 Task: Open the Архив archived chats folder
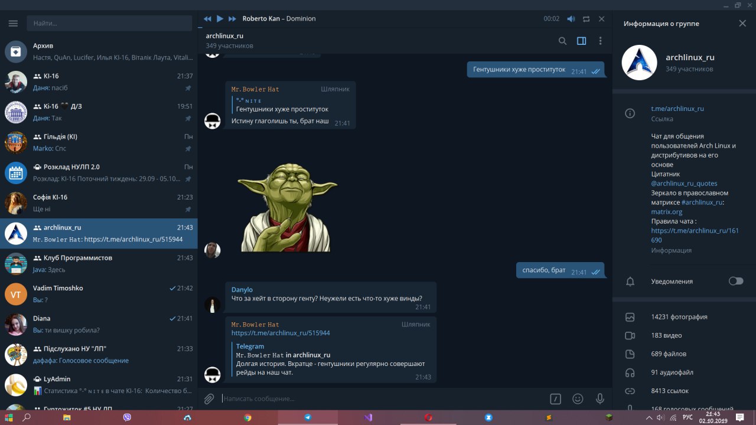(99, 51)
